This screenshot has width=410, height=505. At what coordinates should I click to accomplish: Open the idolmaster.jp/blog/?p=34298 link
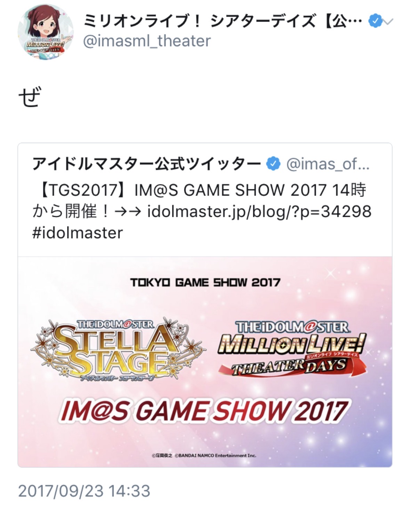tap(259, 211)
